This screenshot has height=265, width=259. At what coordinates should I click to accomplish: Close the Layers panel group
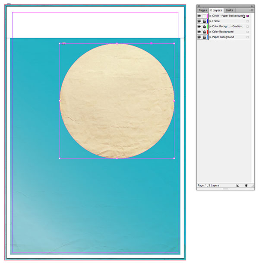coord(199,6)
